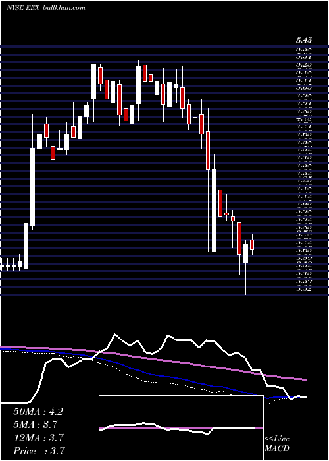Click the 3.92 price axis label

(304, 219)
